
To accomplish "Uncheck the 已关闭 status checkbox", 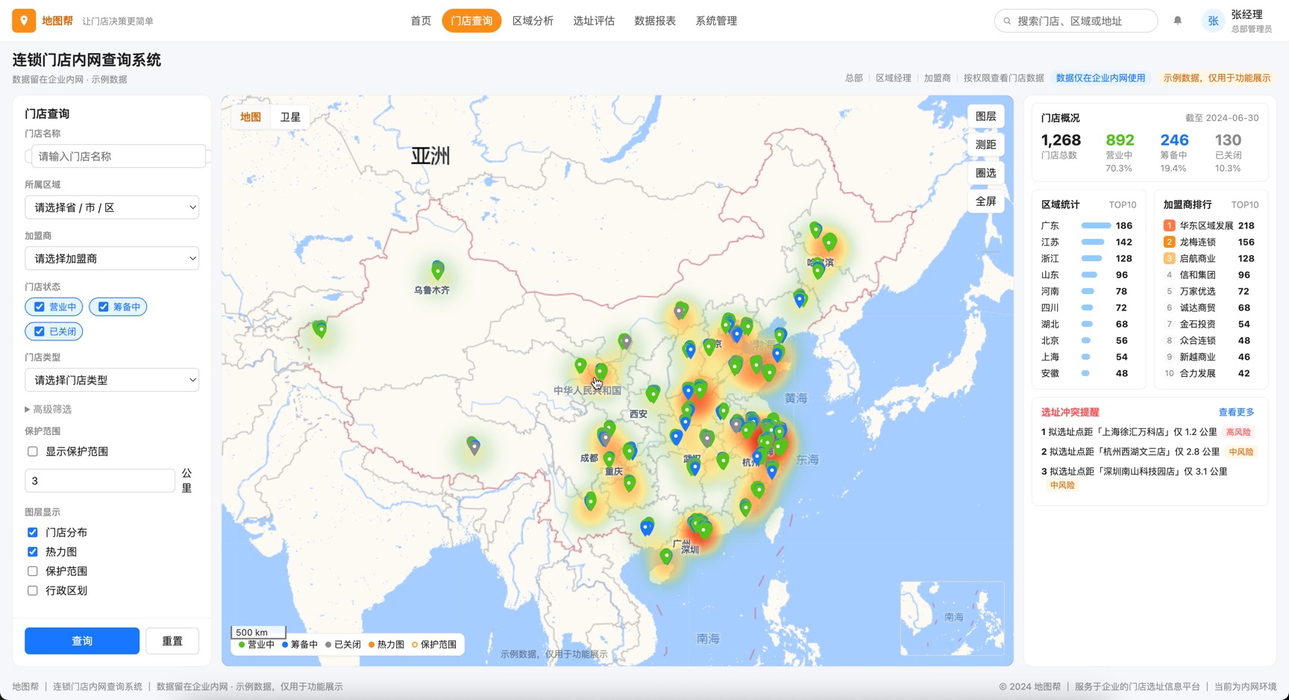I will (x=40, y=331).
